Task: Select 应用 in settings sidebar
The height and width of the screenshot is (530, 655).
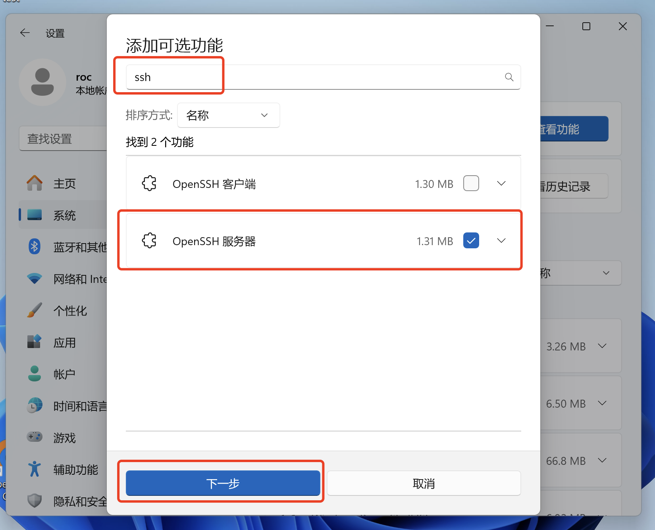Action: pos(64,342)
